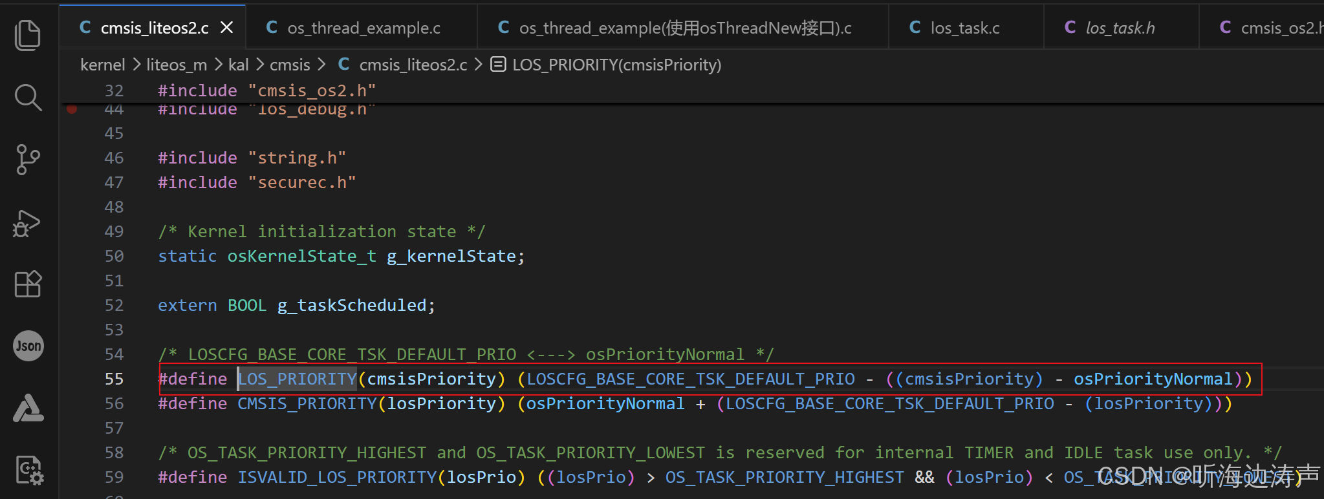Click the kernel breadcrumb segment
Screen dimensions: 1324x499
(103, 65)
